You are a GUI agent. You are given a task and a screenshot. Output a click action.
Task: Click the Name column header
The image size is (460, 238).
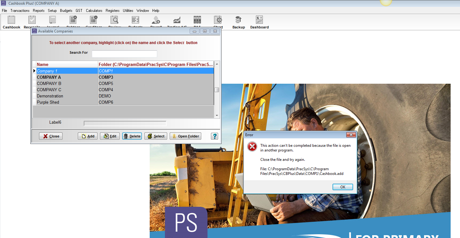[x=67, y=64]
